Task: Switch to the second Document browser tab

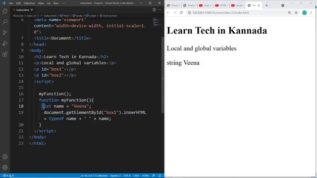Action: pos(189,5)
